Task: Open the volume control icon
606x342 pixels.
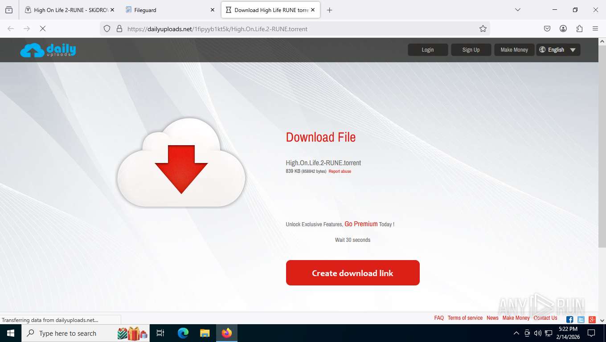Action: tap(538, 333)
